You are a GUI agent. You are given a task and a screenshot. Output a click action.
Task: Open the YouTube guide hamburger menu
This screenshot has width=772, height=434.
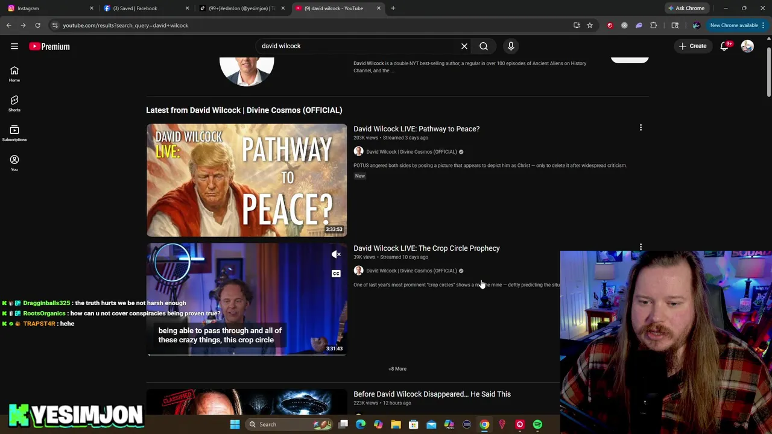pos(14,46)
